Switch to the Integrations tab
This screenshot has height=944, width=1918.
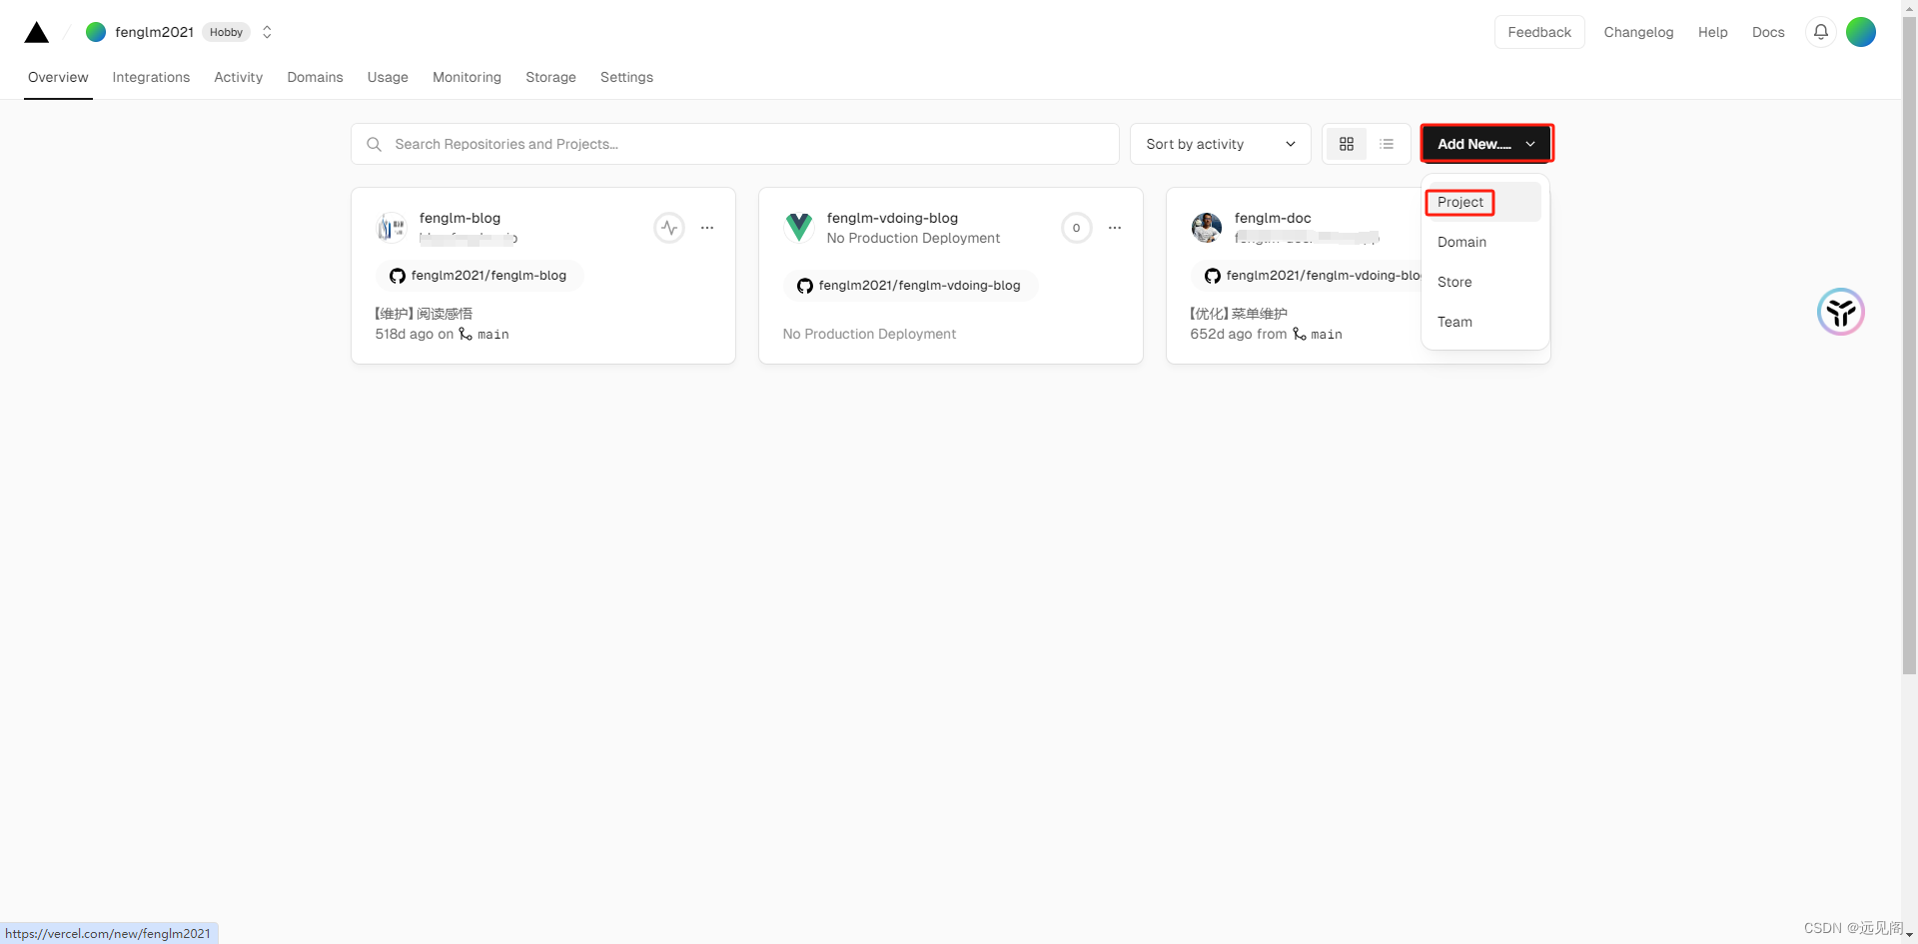pos(151,77)
